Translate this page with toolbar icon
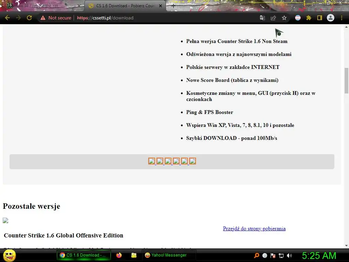The width and height of the screenshot is (349, 262). (262, 18)
